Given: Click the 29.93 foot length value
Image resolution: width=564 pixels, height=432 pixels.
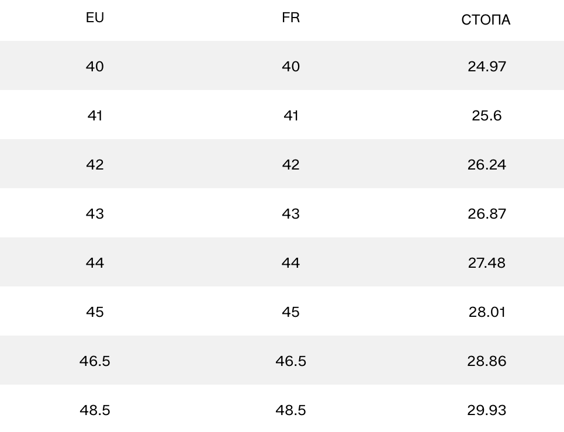Looking at the screenshot, I should (486, 410).
